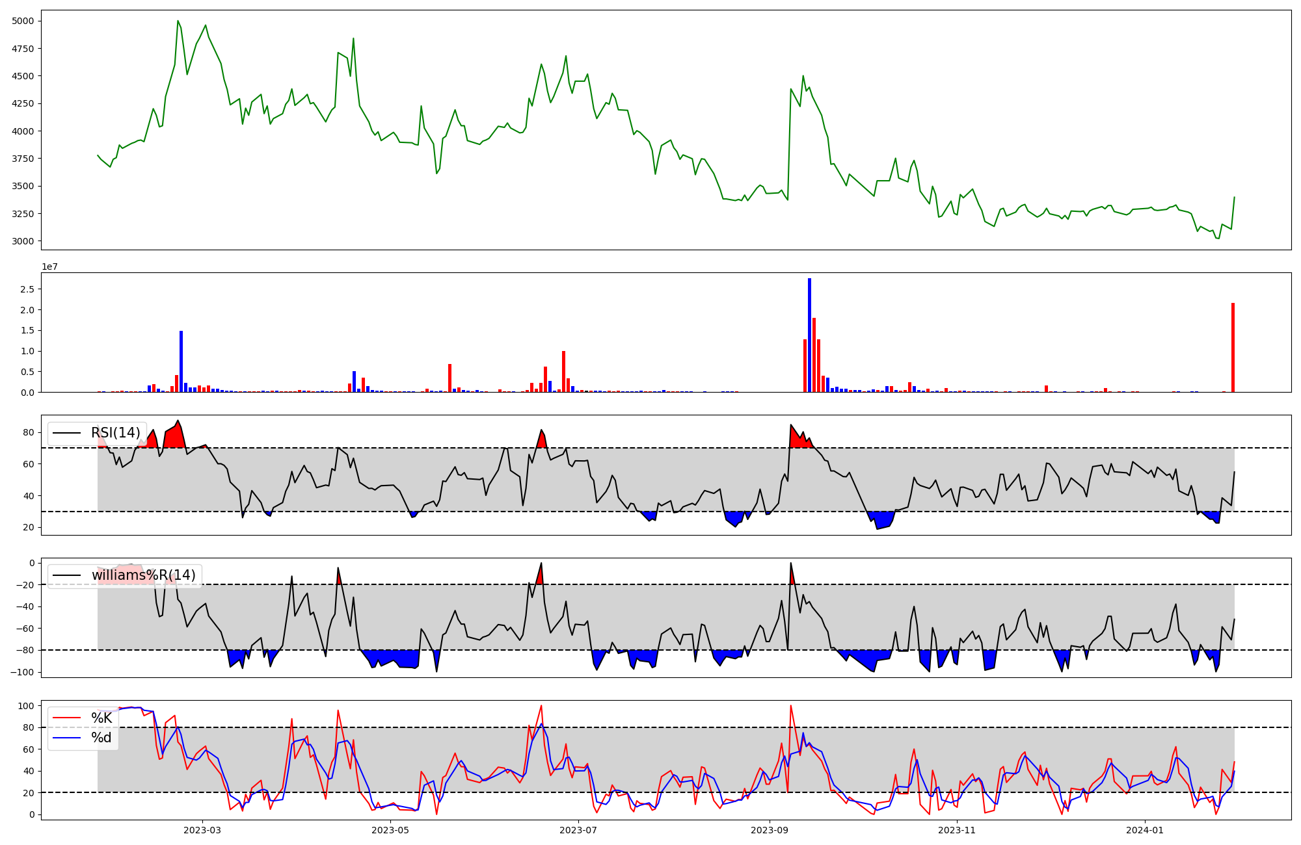Click the 2023-05 date axis label
The height and width of the screenshot is (845, 1301).
pos(390,830)
